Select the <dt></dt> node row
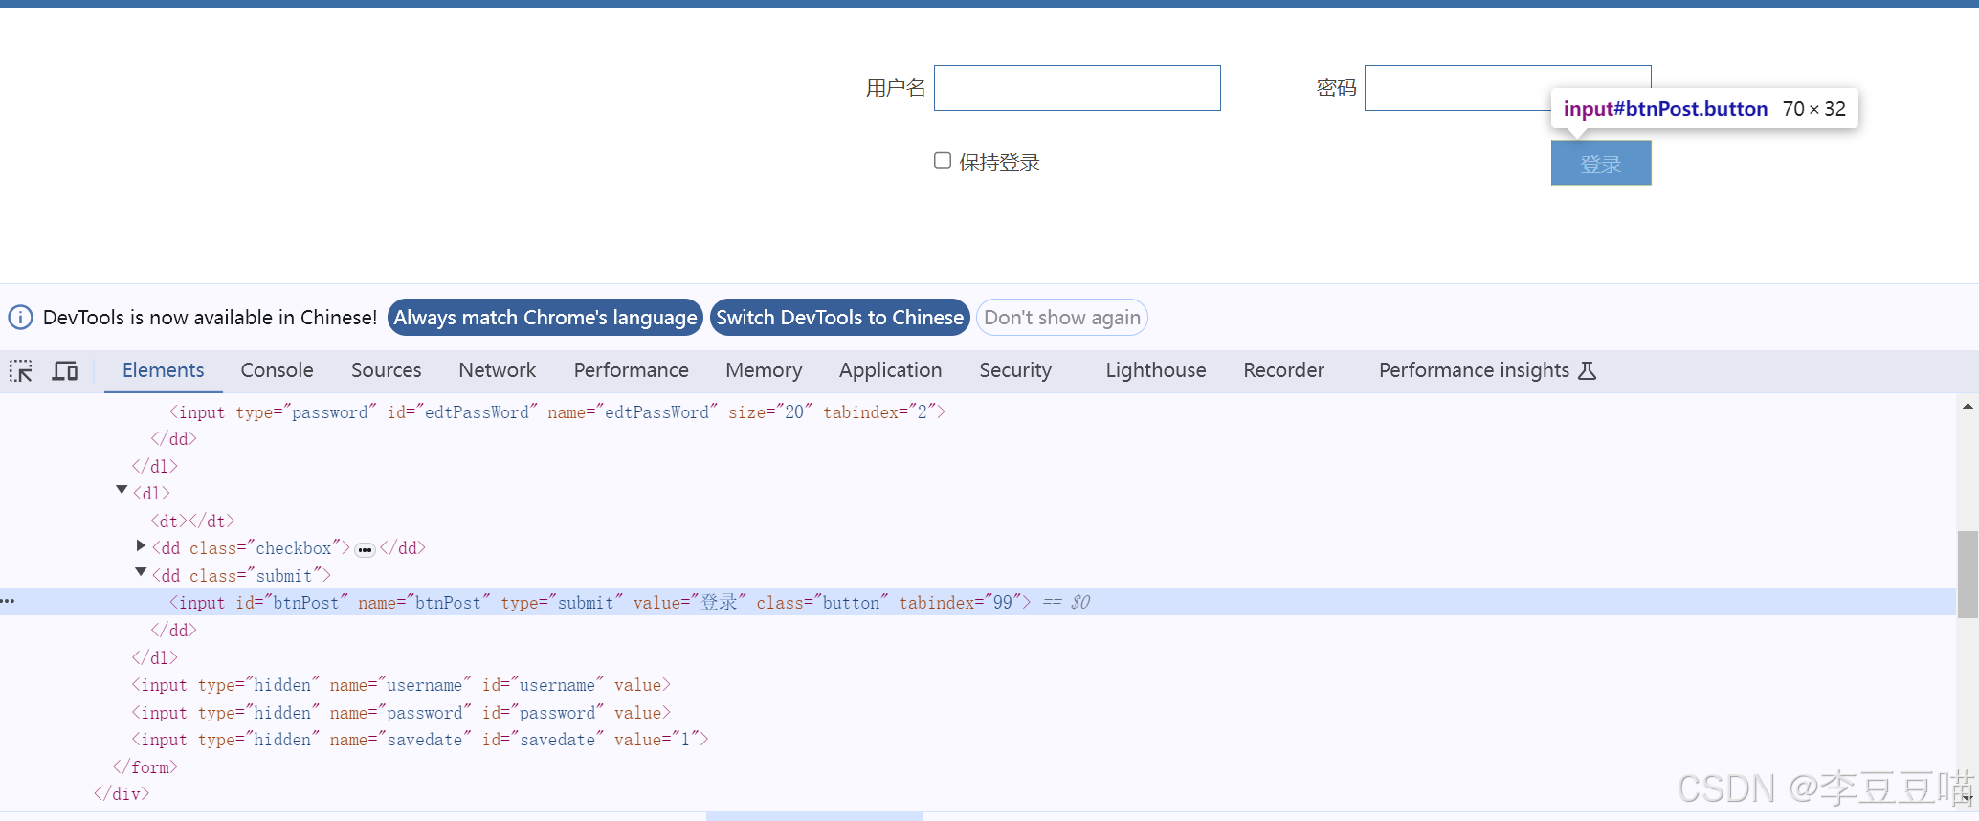The height and width of the screenshot is (821, 1979). [192, 521]
